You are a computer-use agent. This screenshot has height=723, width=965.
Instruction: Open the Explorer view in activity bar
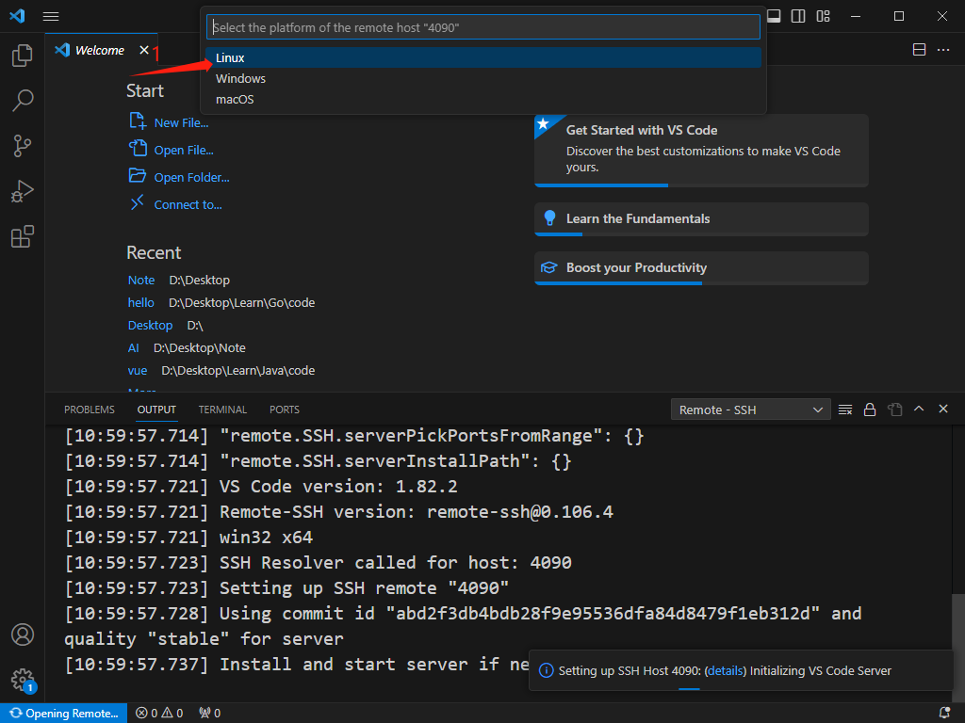tap(23, 56)
